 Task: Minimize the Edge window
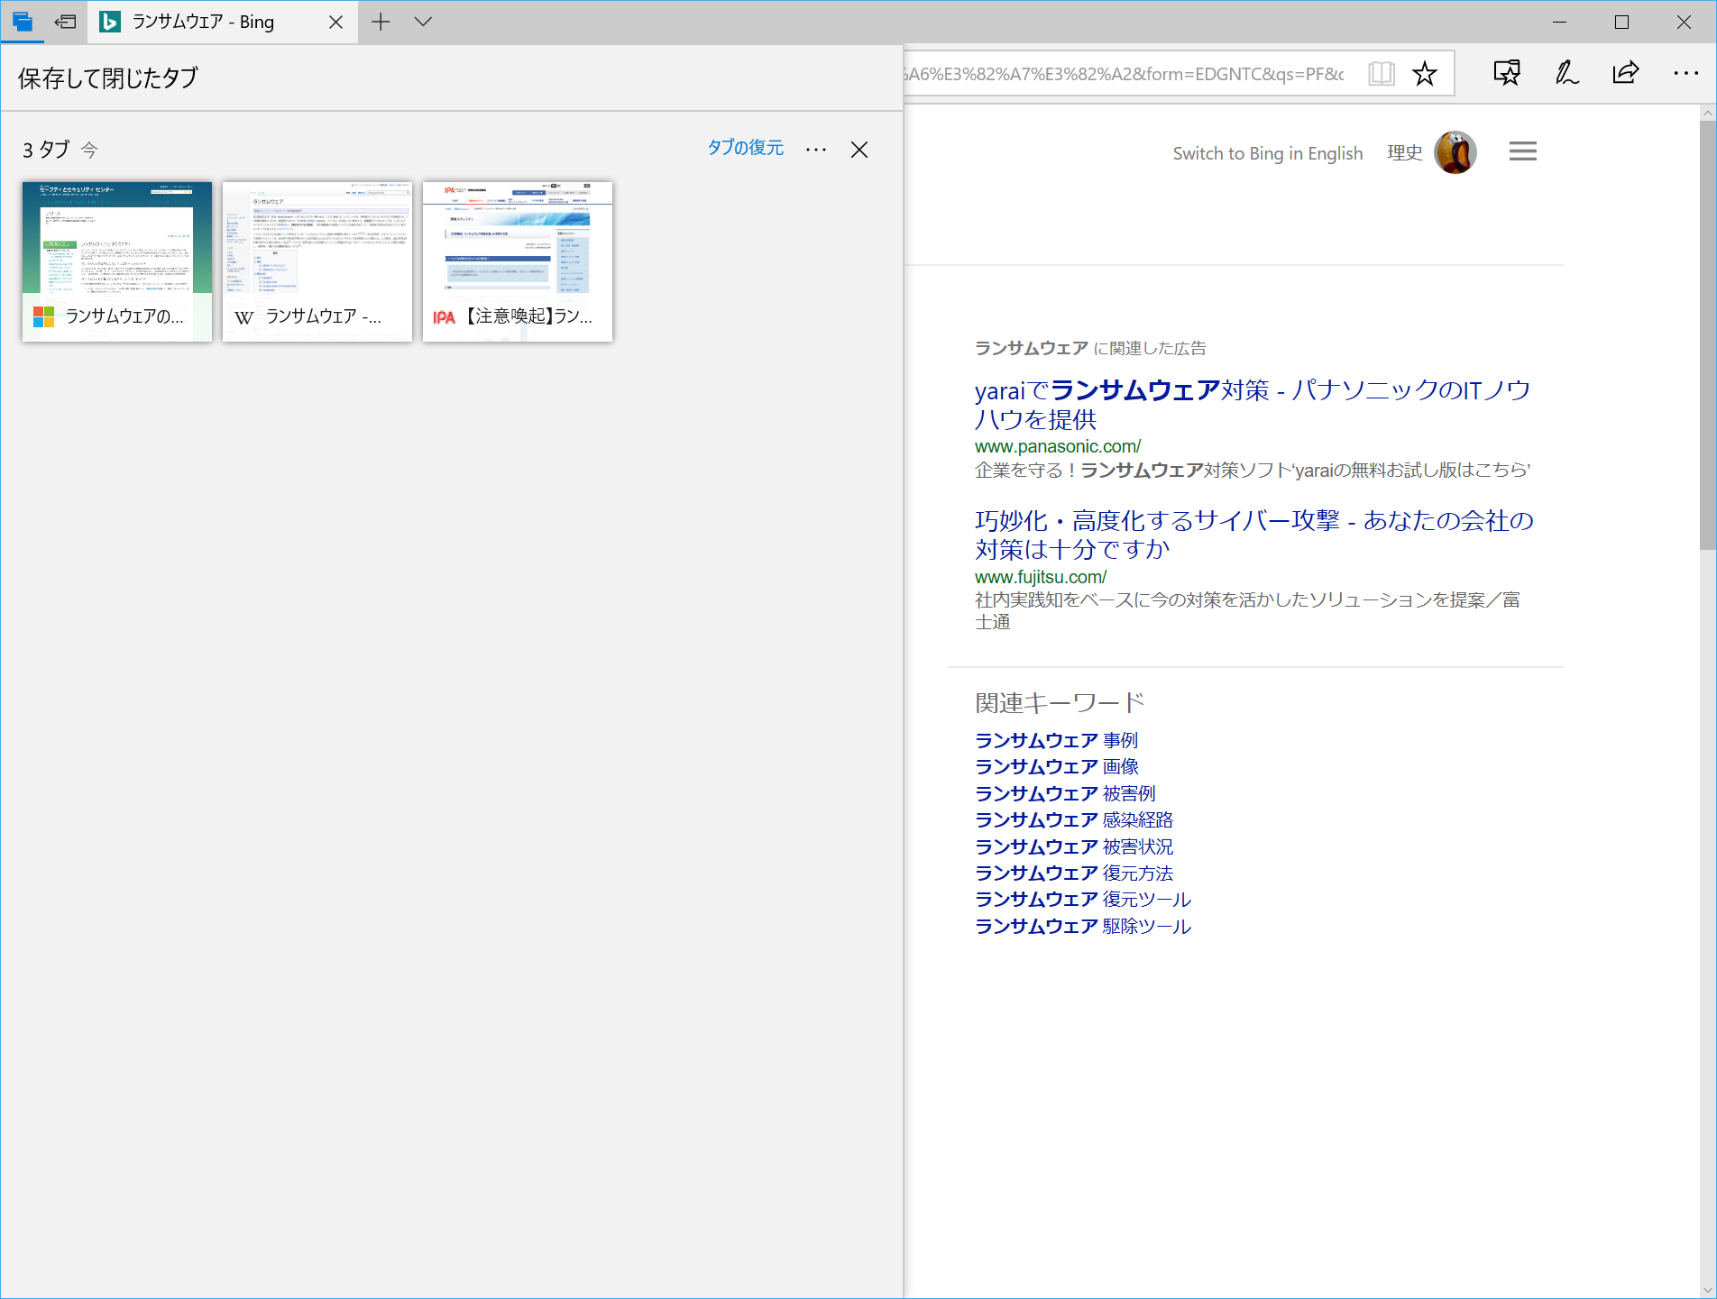(1560, 22)
